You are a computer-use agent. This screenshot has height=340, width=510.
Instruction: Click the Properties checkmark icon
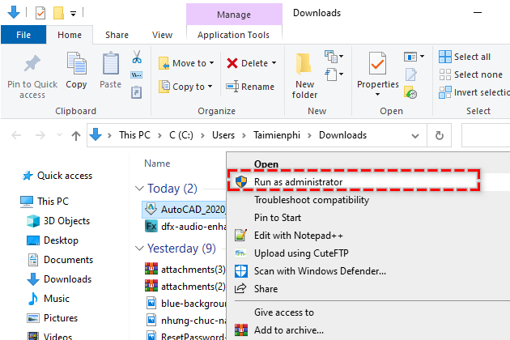pos(377,63)
